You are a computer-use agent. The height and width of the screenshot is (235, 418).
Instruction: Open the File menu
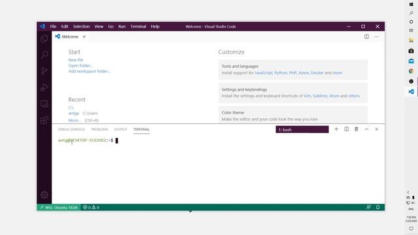(53, 26)
